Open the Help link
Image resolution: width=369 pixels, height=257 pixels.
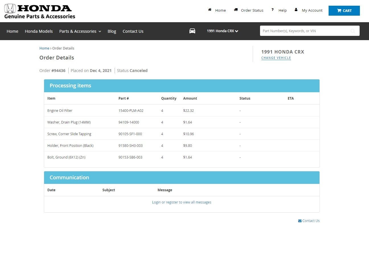(283, 10)
